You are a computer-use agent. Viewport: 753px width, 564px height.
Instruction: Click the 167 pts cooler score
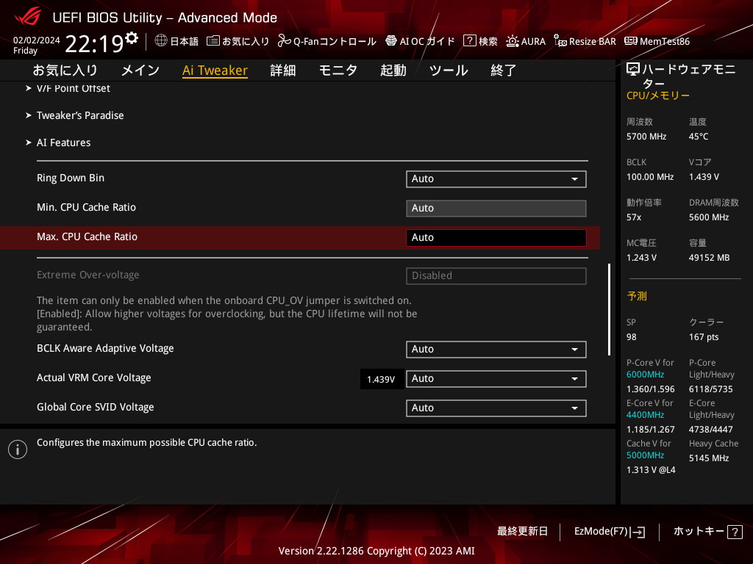704,337
